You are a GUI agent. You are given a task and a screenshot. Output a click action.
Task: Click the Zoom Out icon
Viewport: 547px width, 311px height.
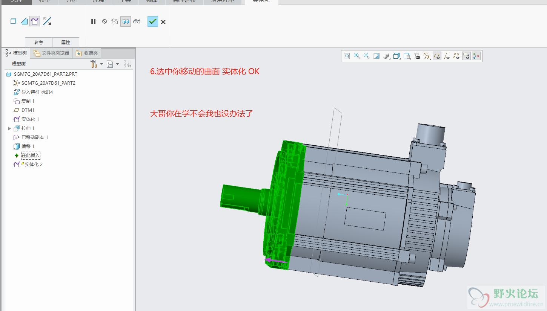[366, 56]
